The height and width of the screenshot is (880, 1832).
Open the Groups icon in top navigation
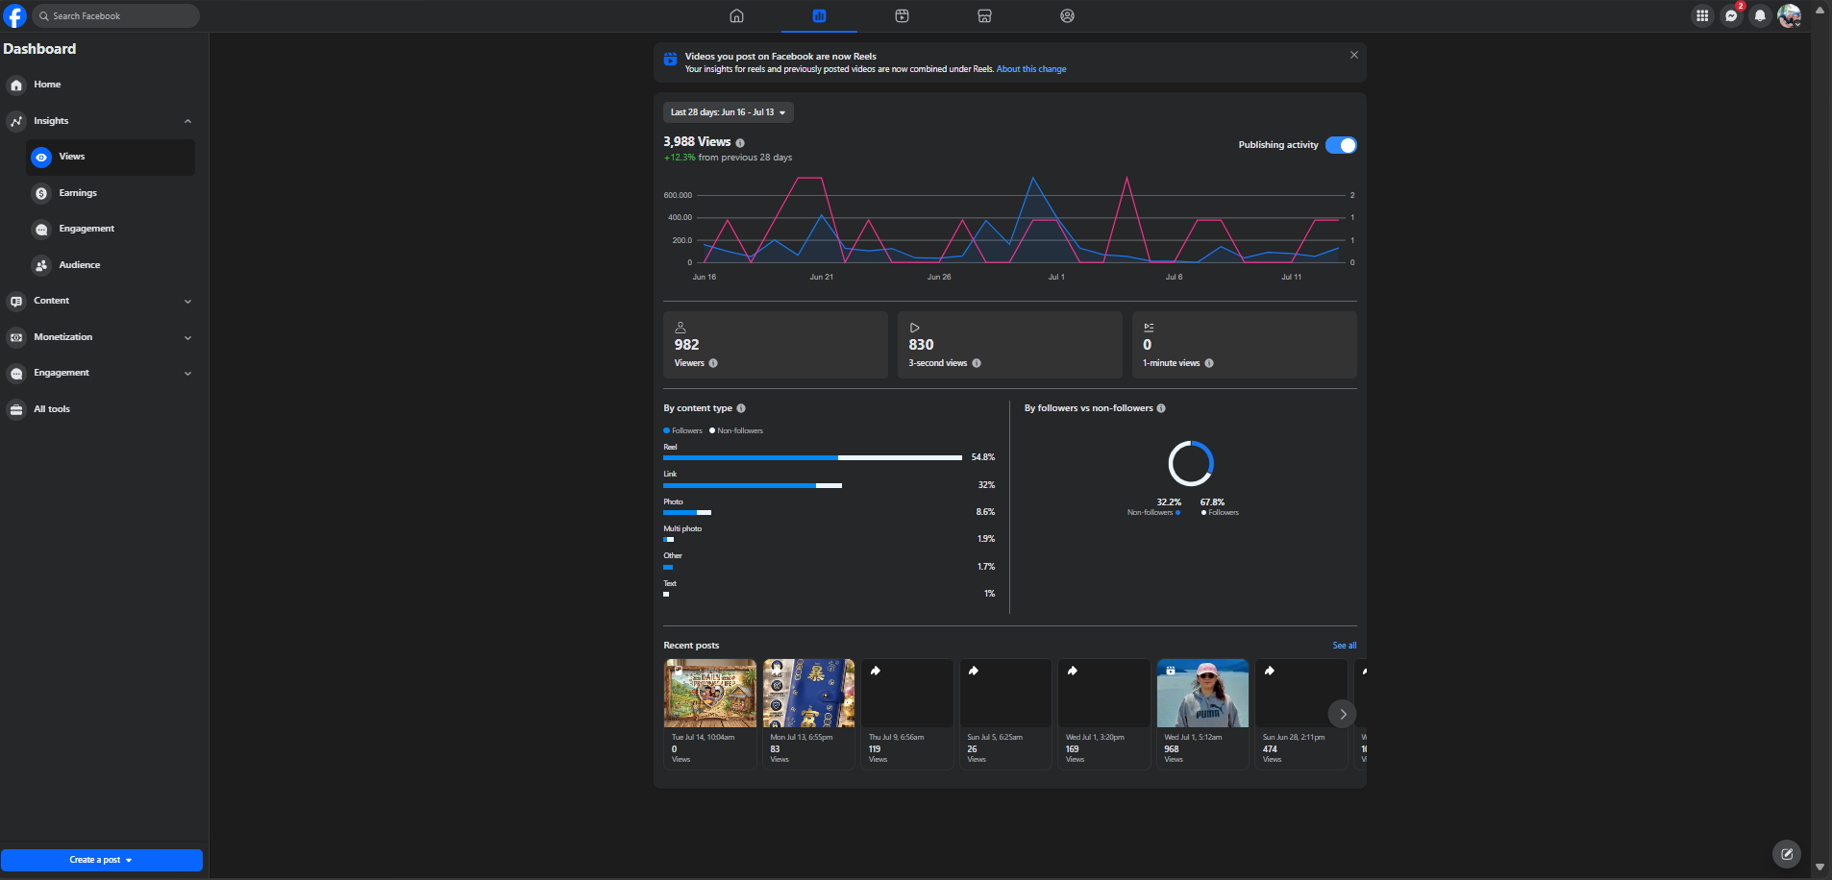pyautogui.click(x=1067, y=15)
